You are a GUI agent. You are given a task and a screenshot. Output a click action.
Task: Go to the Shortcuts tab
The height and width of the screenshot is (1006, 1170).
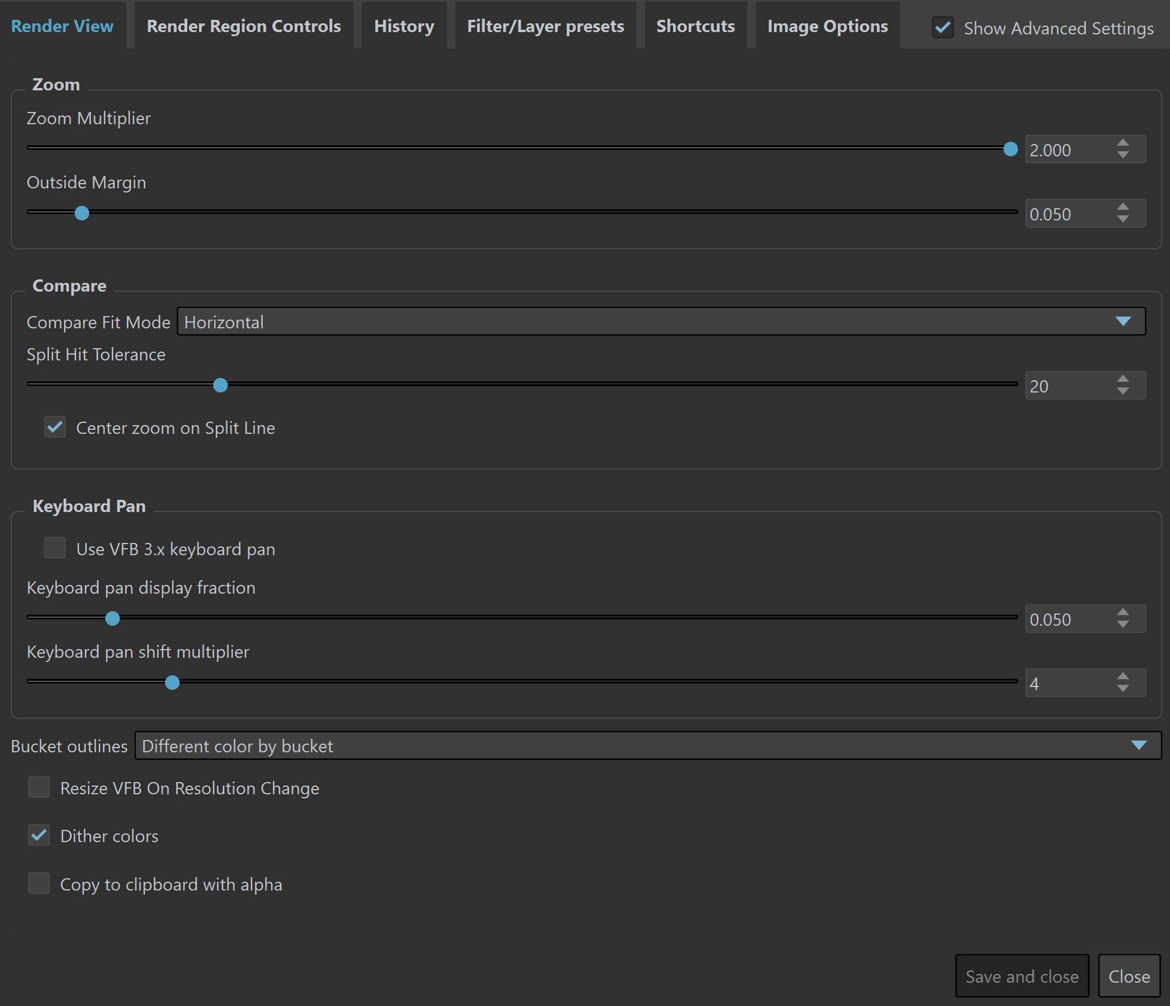click(695, 26)
